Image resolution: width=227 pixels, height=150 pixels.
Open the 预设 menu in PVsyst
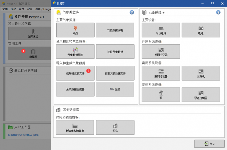click(x=13, y=9)
